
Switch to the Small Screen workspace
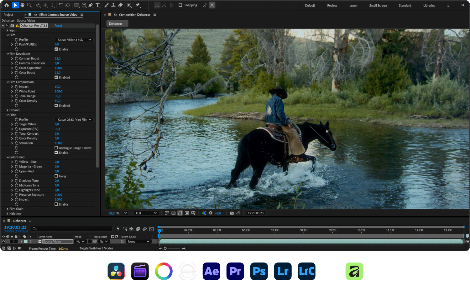click(378, 5)
